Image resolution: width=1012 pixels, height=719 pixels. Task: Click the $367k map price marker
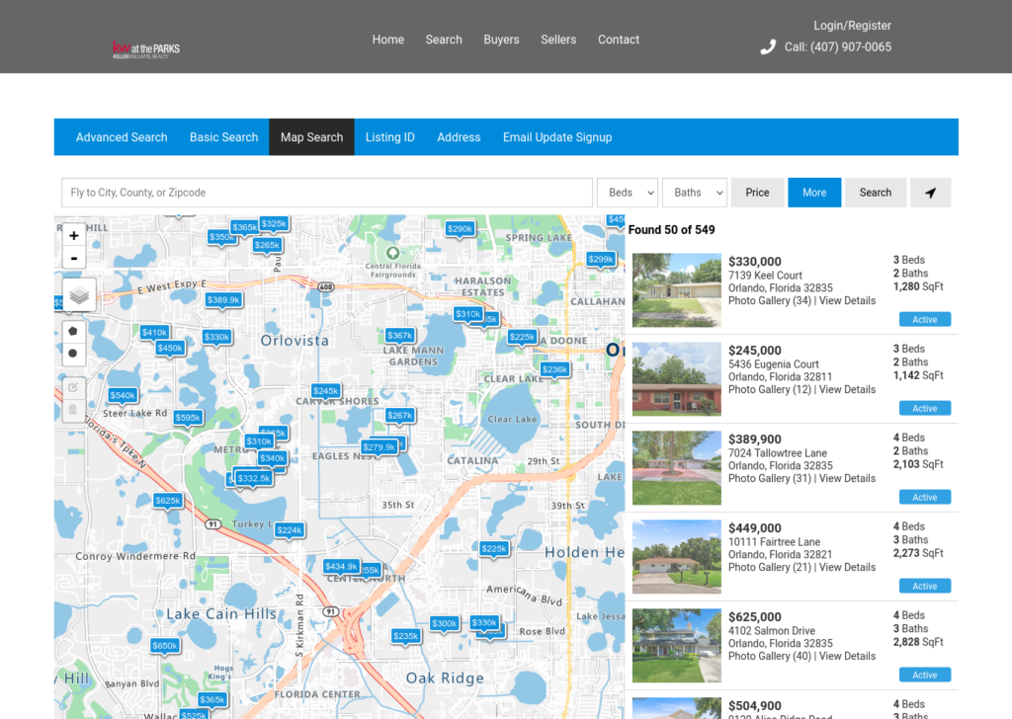click(x=400, y=336)
